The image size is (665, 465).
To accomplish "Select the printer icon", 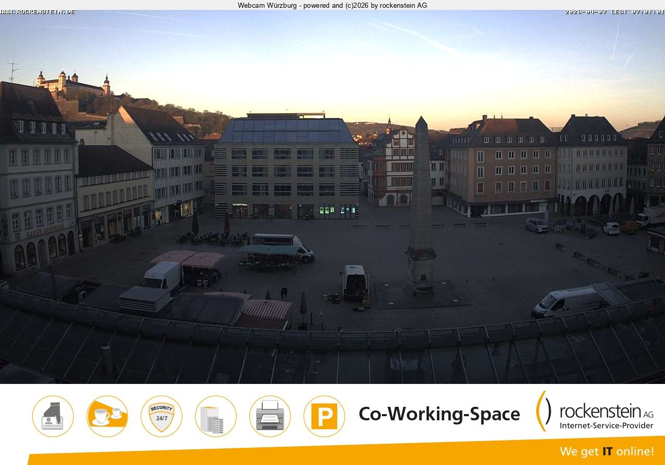I will [270, 416].
